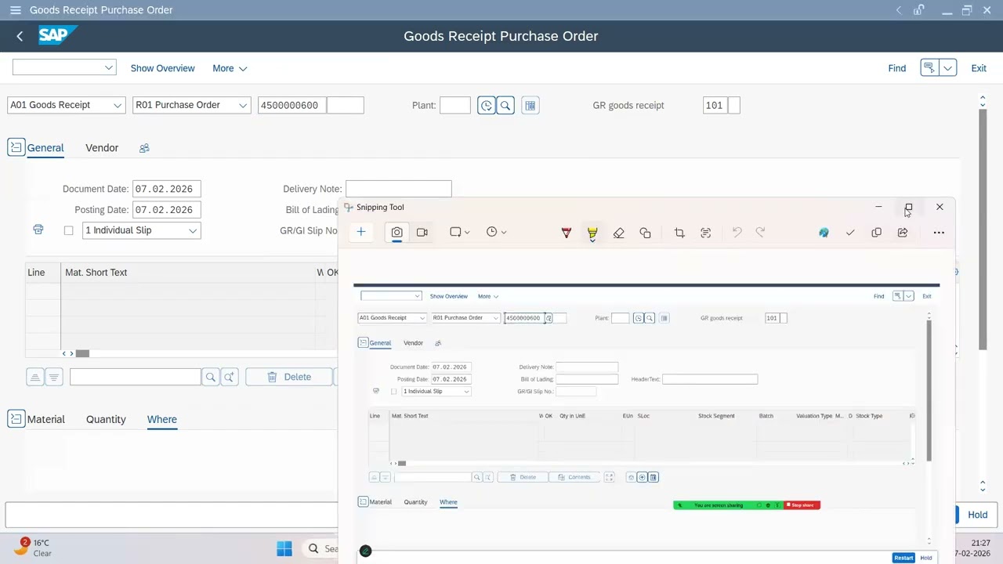Click the Delivery Note input field
1003x564 pixels.
(x=398, y=189)
